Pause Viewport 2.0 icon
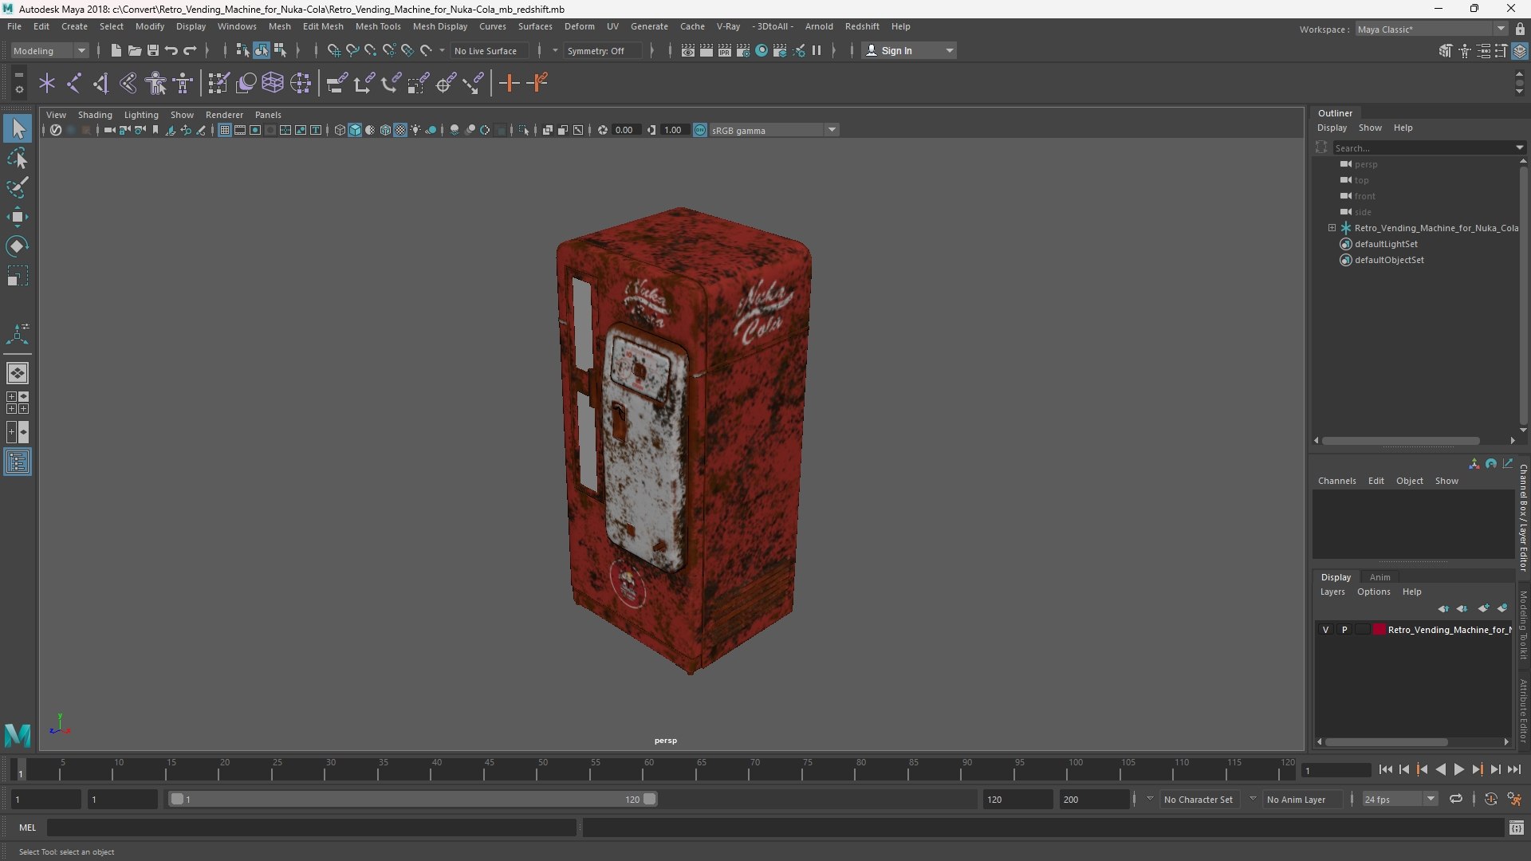This screenshot has width=1531, height=861. click(817, 50)
